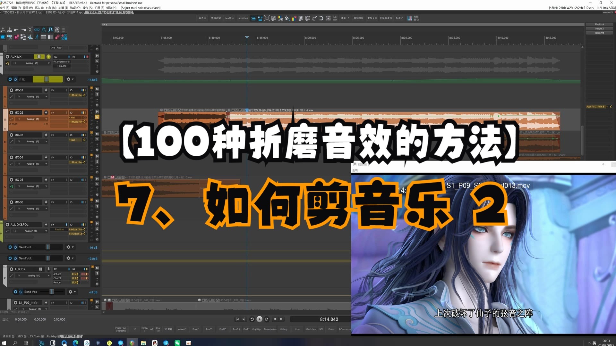Open AUX DX Send Vol gear menu
Viewport: 616px width, 346px height.
tap(72, 292)
